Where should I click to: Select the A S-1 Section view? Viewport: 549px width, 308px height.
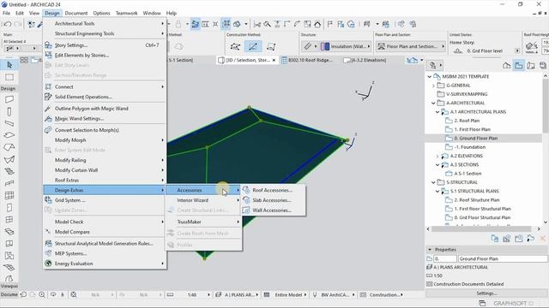coord(468,174)
